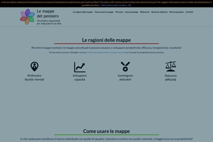Screen dimensions: 213x142
Task: Click the Perché le mappe mentali sentence
Action: pyautogui.click(x=106, y=48)
